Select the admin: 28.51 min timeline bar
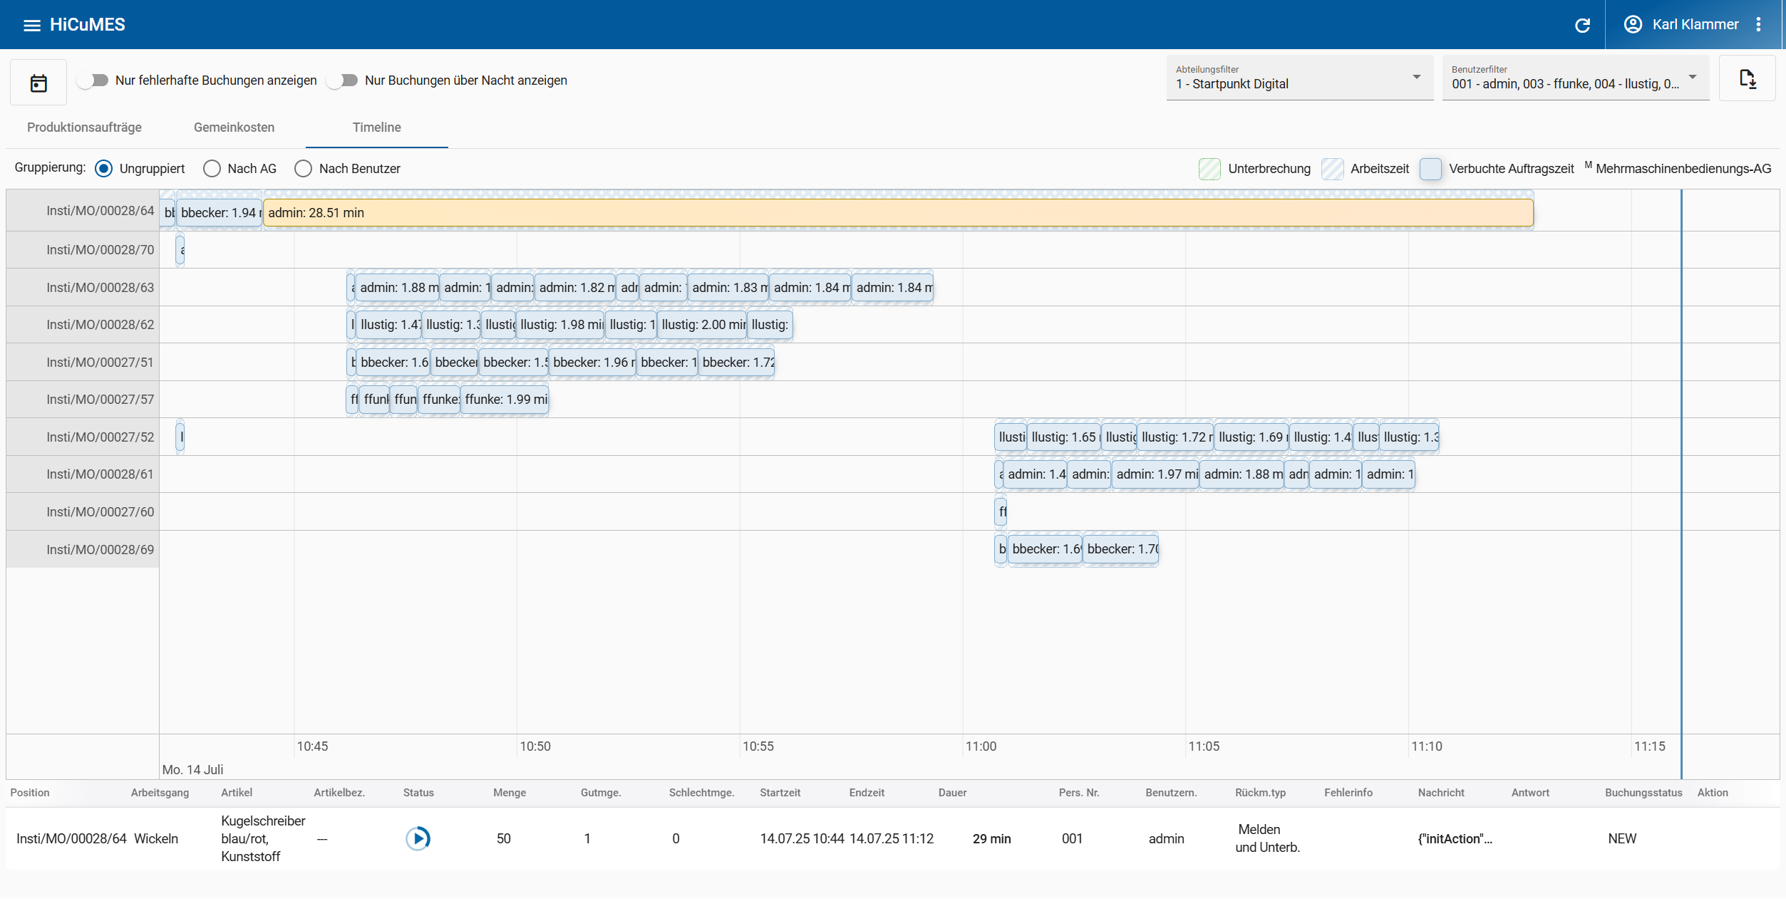1786x906 pixels. click(898, 213)
